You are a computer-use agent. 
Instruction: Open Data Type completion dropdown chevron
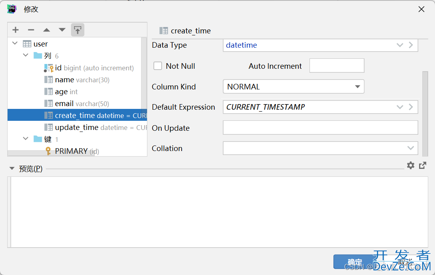(400, 45)
